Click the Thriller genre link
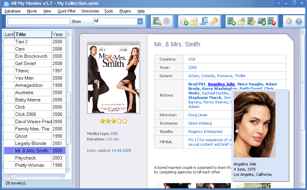This screenshot has width=307, height=190. tap(240, 76)
